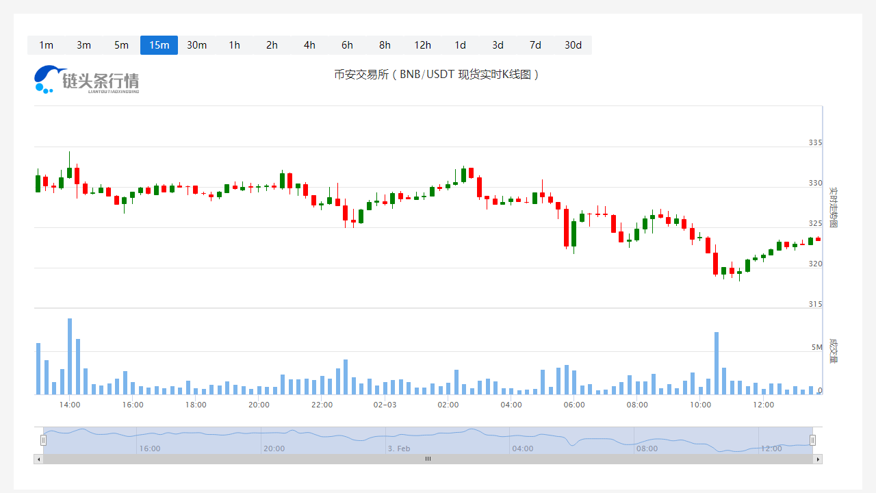Click the 链头条行情 logo
Image resolution: width=876 pixels, height=493 pixels.
(87, 79)
